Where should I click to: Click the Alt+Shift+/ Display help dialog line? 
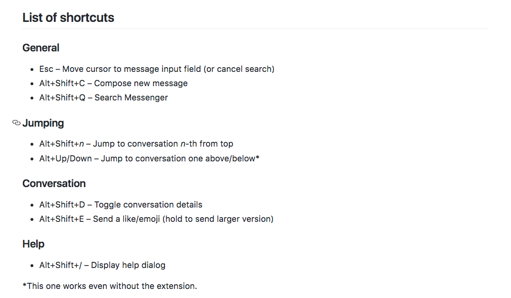coord(102,265)
